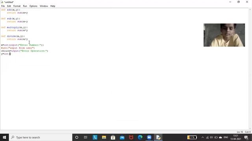252x141 pixels.
Task: Click the taskbar search box
Action: [x=41, y=137]
